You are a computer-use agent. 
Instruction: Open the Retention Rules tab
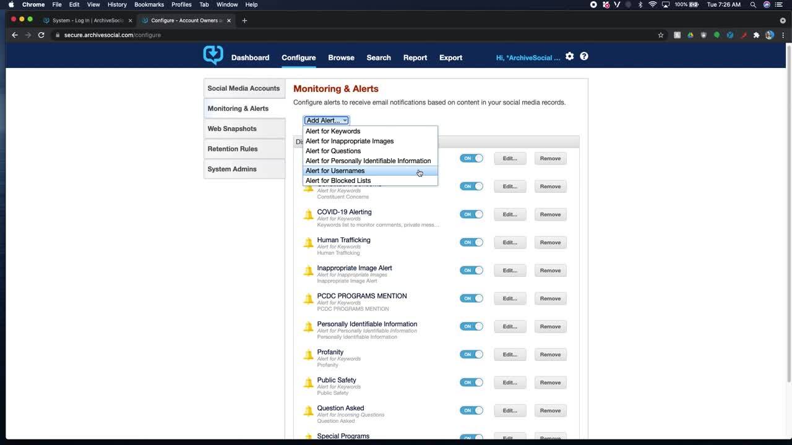(233, 149)
